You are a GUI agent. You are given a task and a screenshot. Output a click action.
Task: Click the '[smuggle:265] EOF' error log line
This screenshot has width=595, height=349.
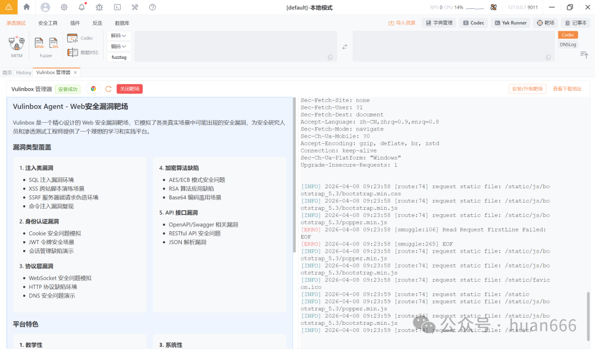coord(377,244)
